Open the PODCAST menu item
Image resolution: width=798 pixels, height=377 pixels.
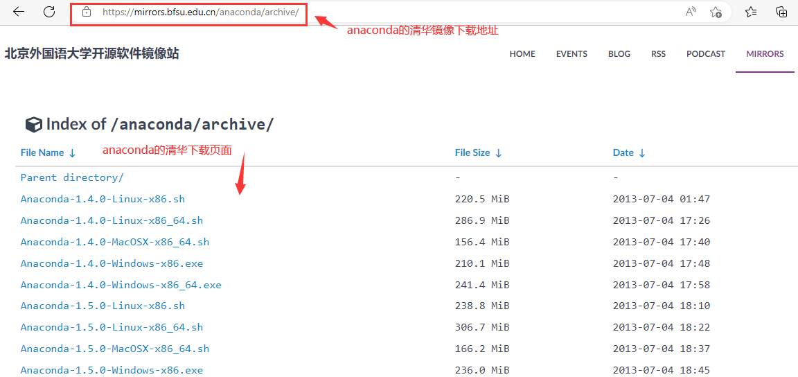[705, 54]
